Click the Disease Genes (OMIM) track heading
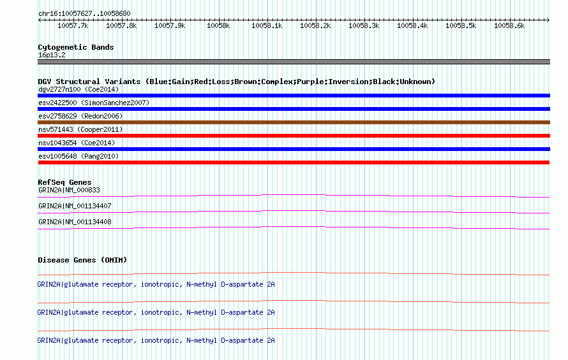The image size is (568, 360). tap(82, 260)
